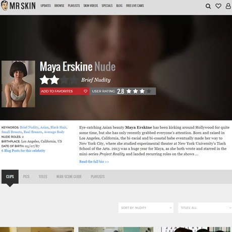Switch to the Pics tab
This screenshot has height=232, width=232.
[x=26, y=177]
